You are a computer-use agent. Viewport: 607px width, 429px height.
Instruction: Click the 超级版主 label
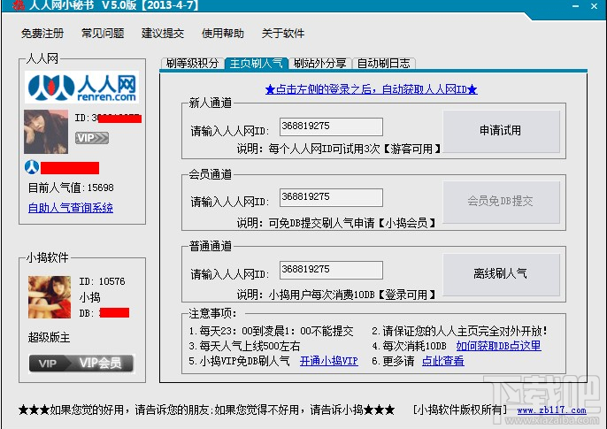point(50,338)
